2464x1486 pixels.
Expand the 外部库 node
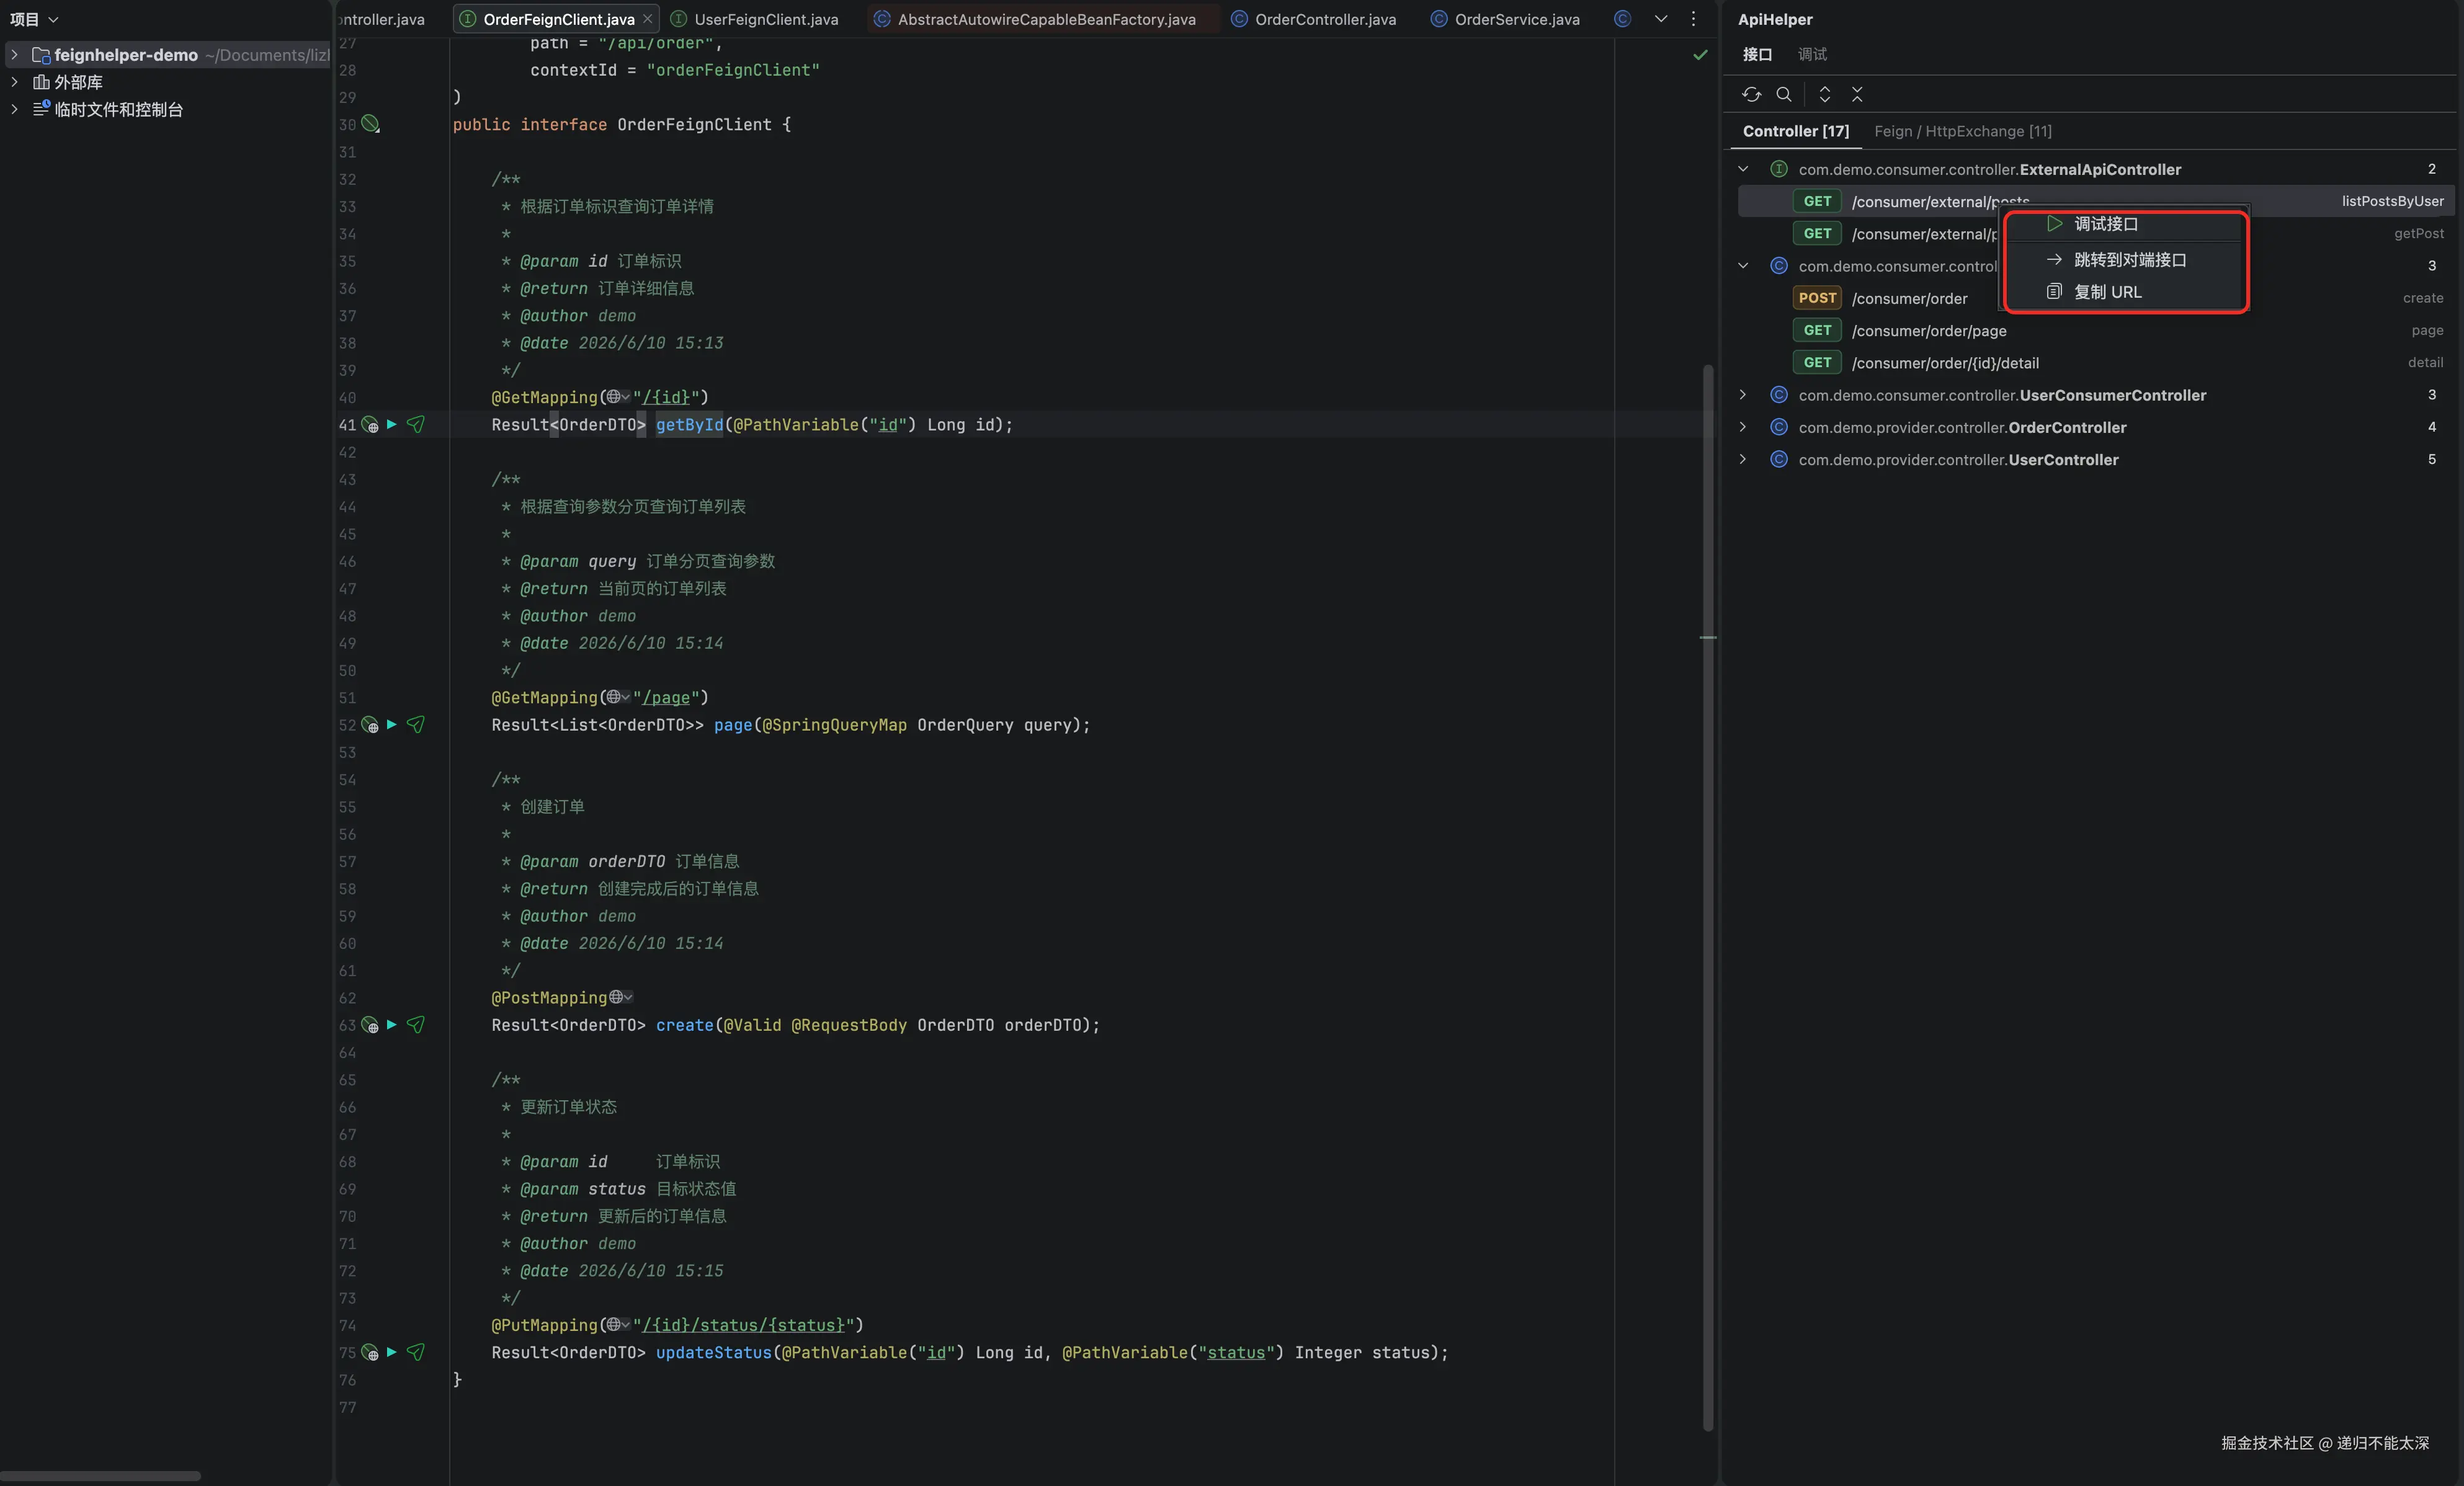14,82
